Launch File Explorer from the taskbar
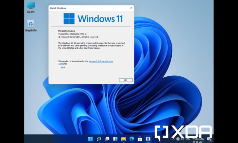Image resolution: width=238 pixels, height=143 pixels. point(123,139)
